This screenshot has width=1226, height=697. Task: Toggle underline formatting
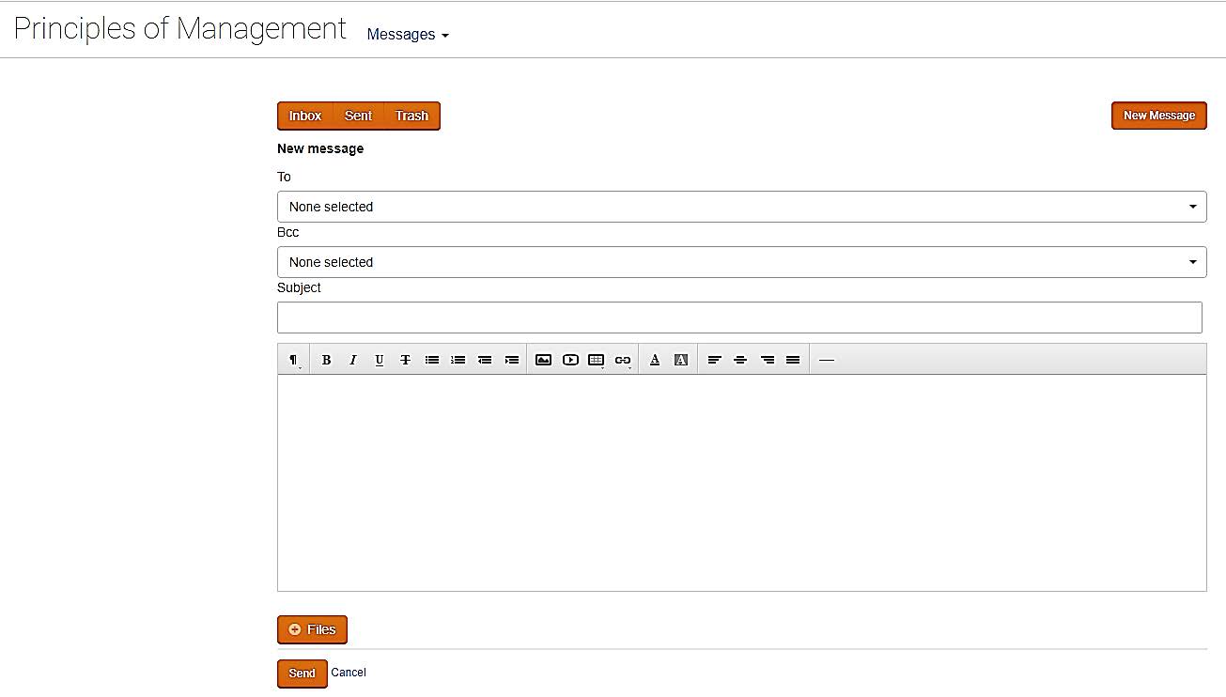tap(379, 360)
